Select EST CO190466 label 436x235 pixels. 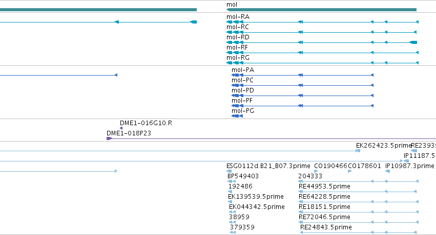click(330, 166)
